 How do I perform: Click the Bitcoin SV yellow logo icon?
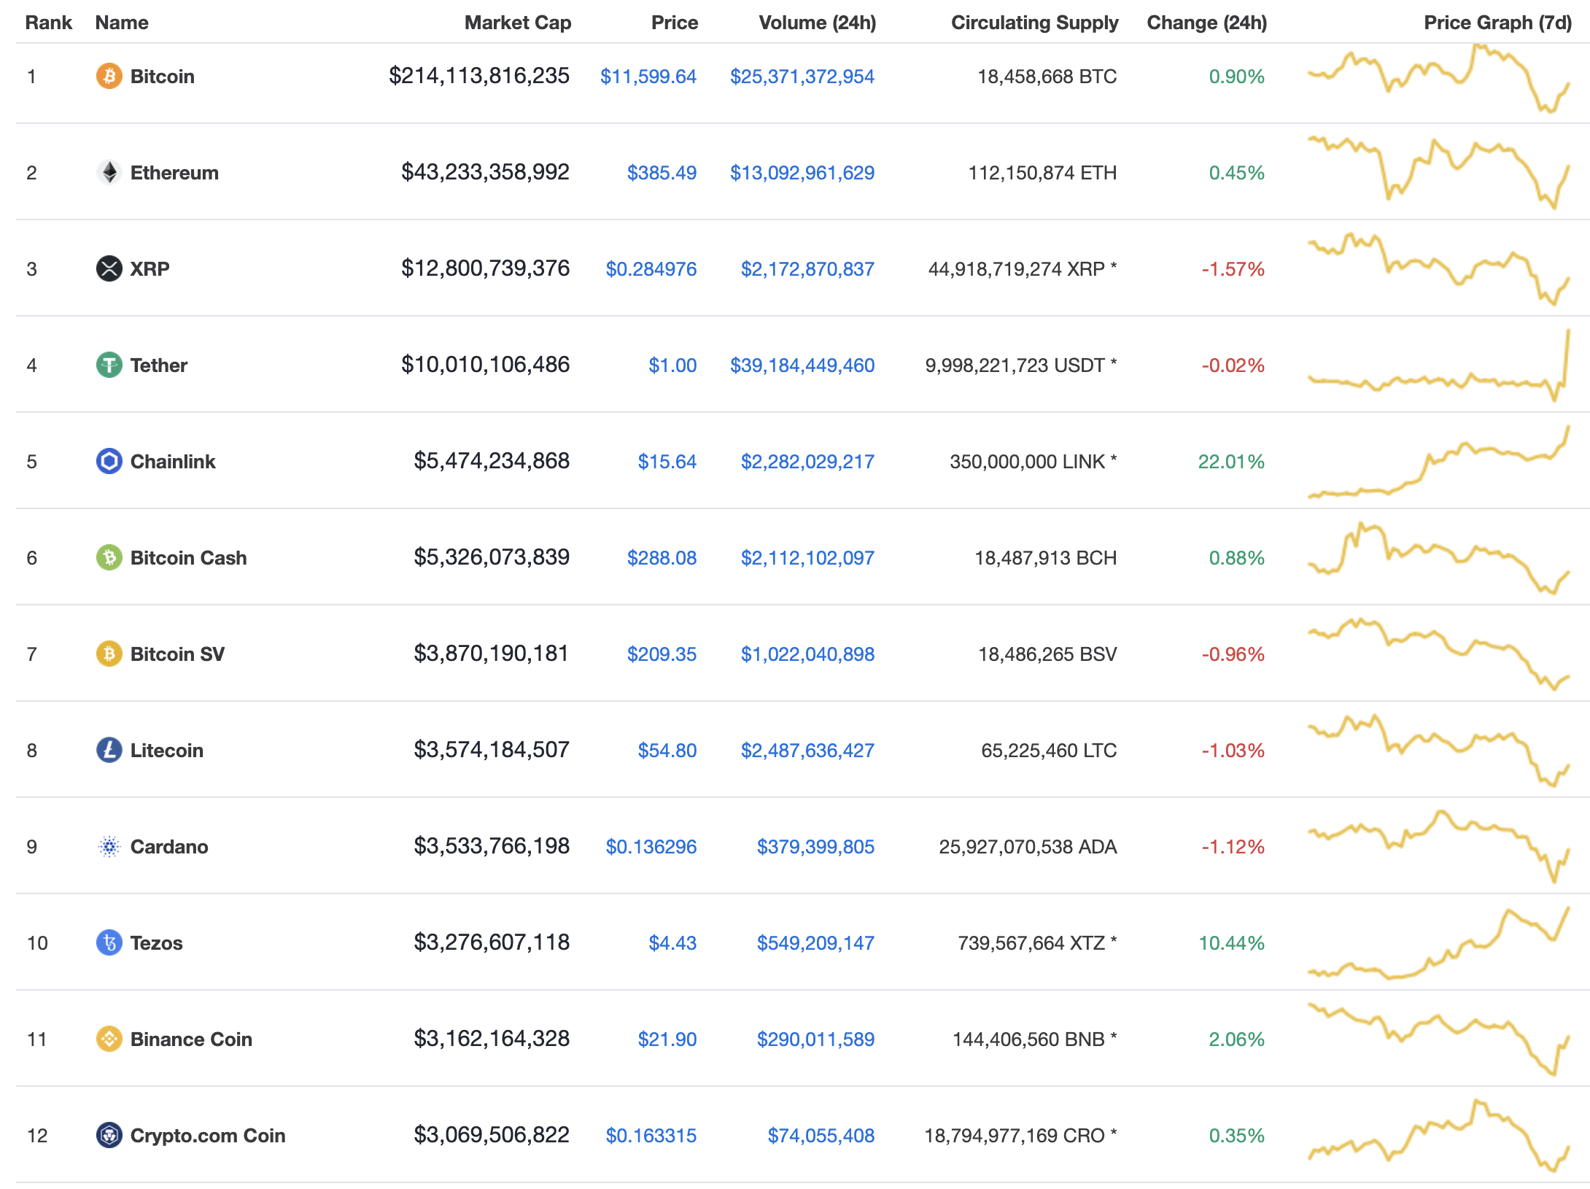click(109, 654)
